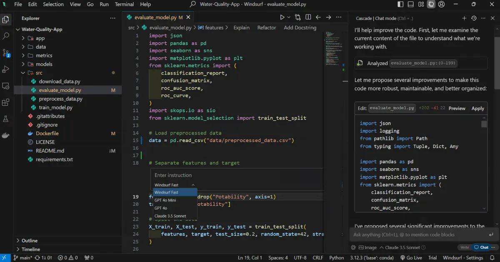Image resolution: width=500 pixels, height=262 pixels.
Task: Click the model info question-mark icon
Action: pos(424,247)
